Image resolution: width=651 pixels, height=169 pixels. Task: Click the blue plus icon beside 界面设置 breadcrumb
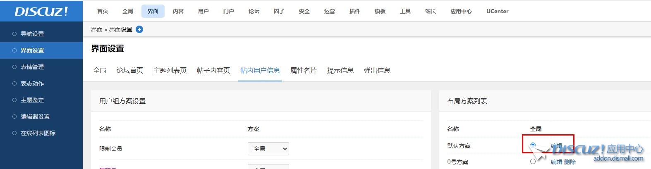(x=139, y=29)
